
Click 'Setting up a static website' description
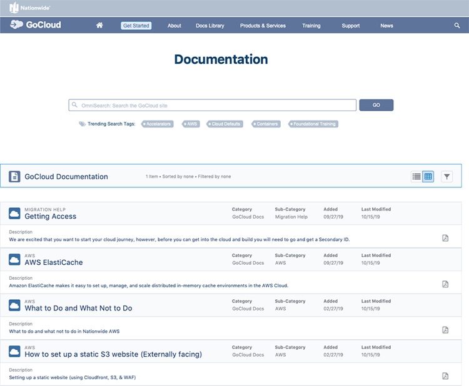pos(73,377)
